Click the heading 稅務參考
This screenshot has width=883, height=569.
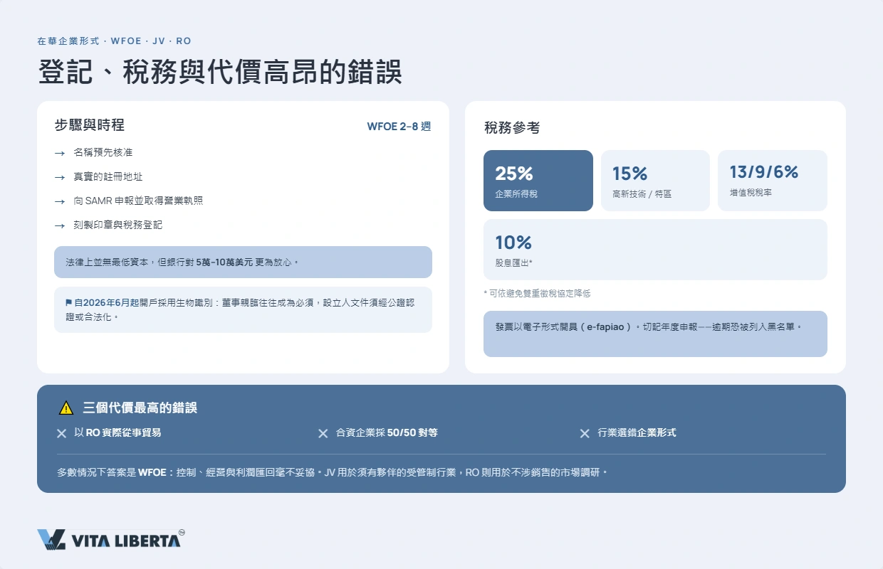pyautogui.click(x=512, y=128)
